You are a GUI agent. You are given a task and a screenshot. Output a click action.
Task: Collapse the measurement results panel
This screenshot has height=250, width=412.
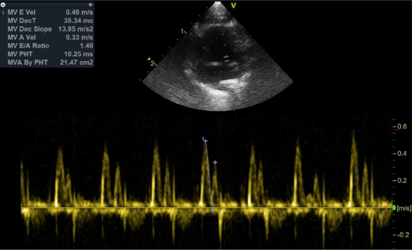click(3, 5)
